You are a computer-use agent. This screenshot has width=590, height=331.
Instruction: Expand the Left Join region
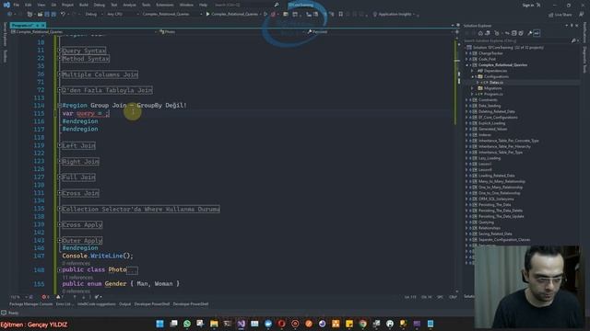click(59, 145)
